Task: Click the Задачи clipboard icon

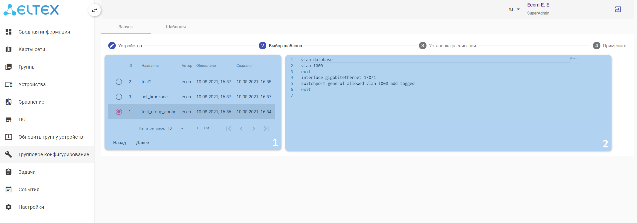Action: (9, 172)
